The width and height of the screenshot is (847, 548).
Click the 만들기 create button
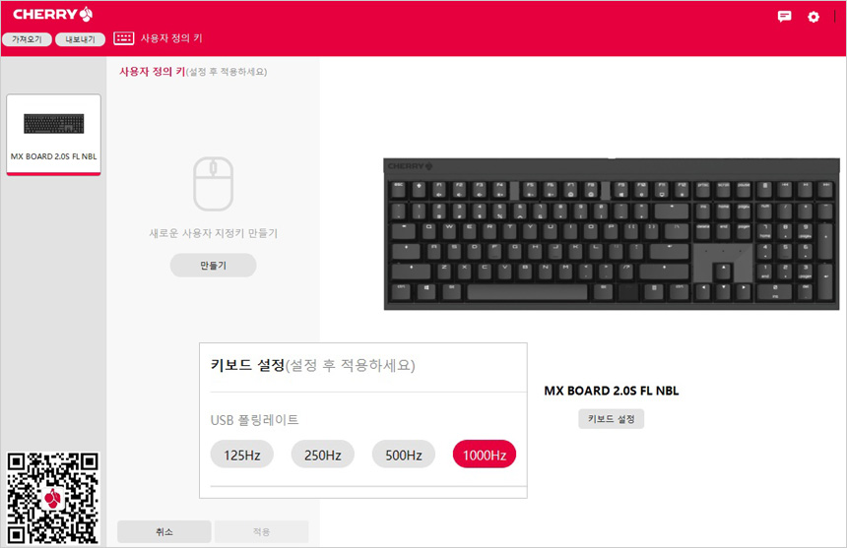coord(214,266)
